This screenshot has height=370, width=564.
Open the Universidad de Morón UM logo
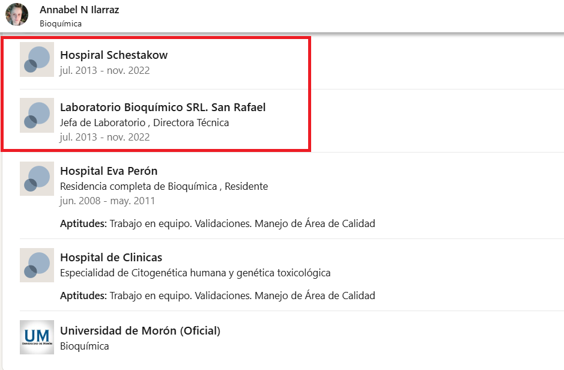click(37, 337)
